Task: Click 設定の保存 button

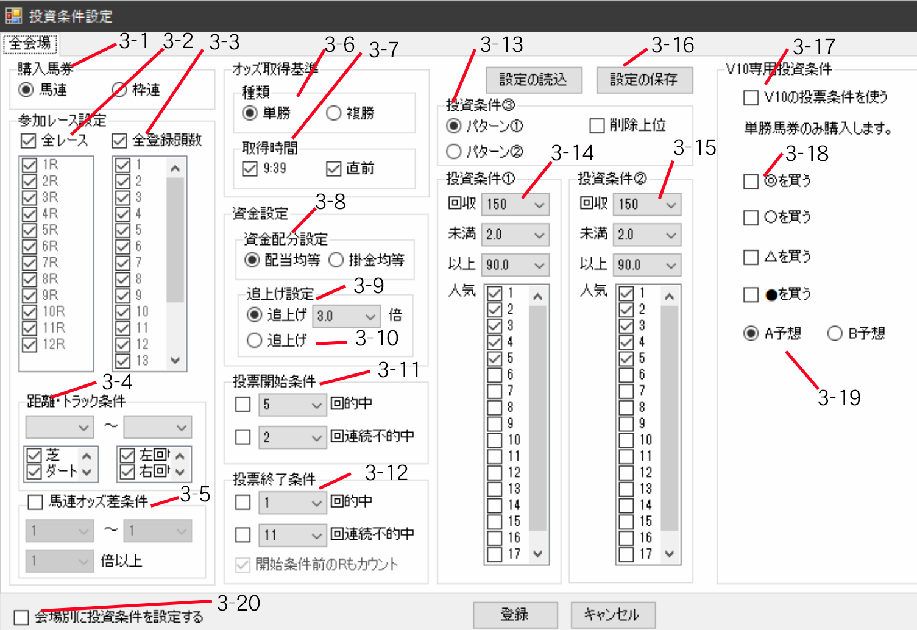Action: (x=644, y=80)
